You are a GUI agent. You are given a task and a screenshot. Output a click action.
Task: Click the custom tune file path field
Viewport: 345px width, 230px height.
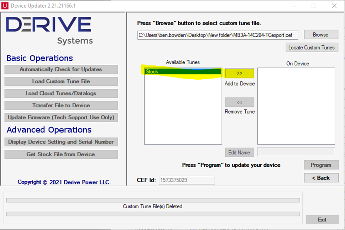point(218,35)
